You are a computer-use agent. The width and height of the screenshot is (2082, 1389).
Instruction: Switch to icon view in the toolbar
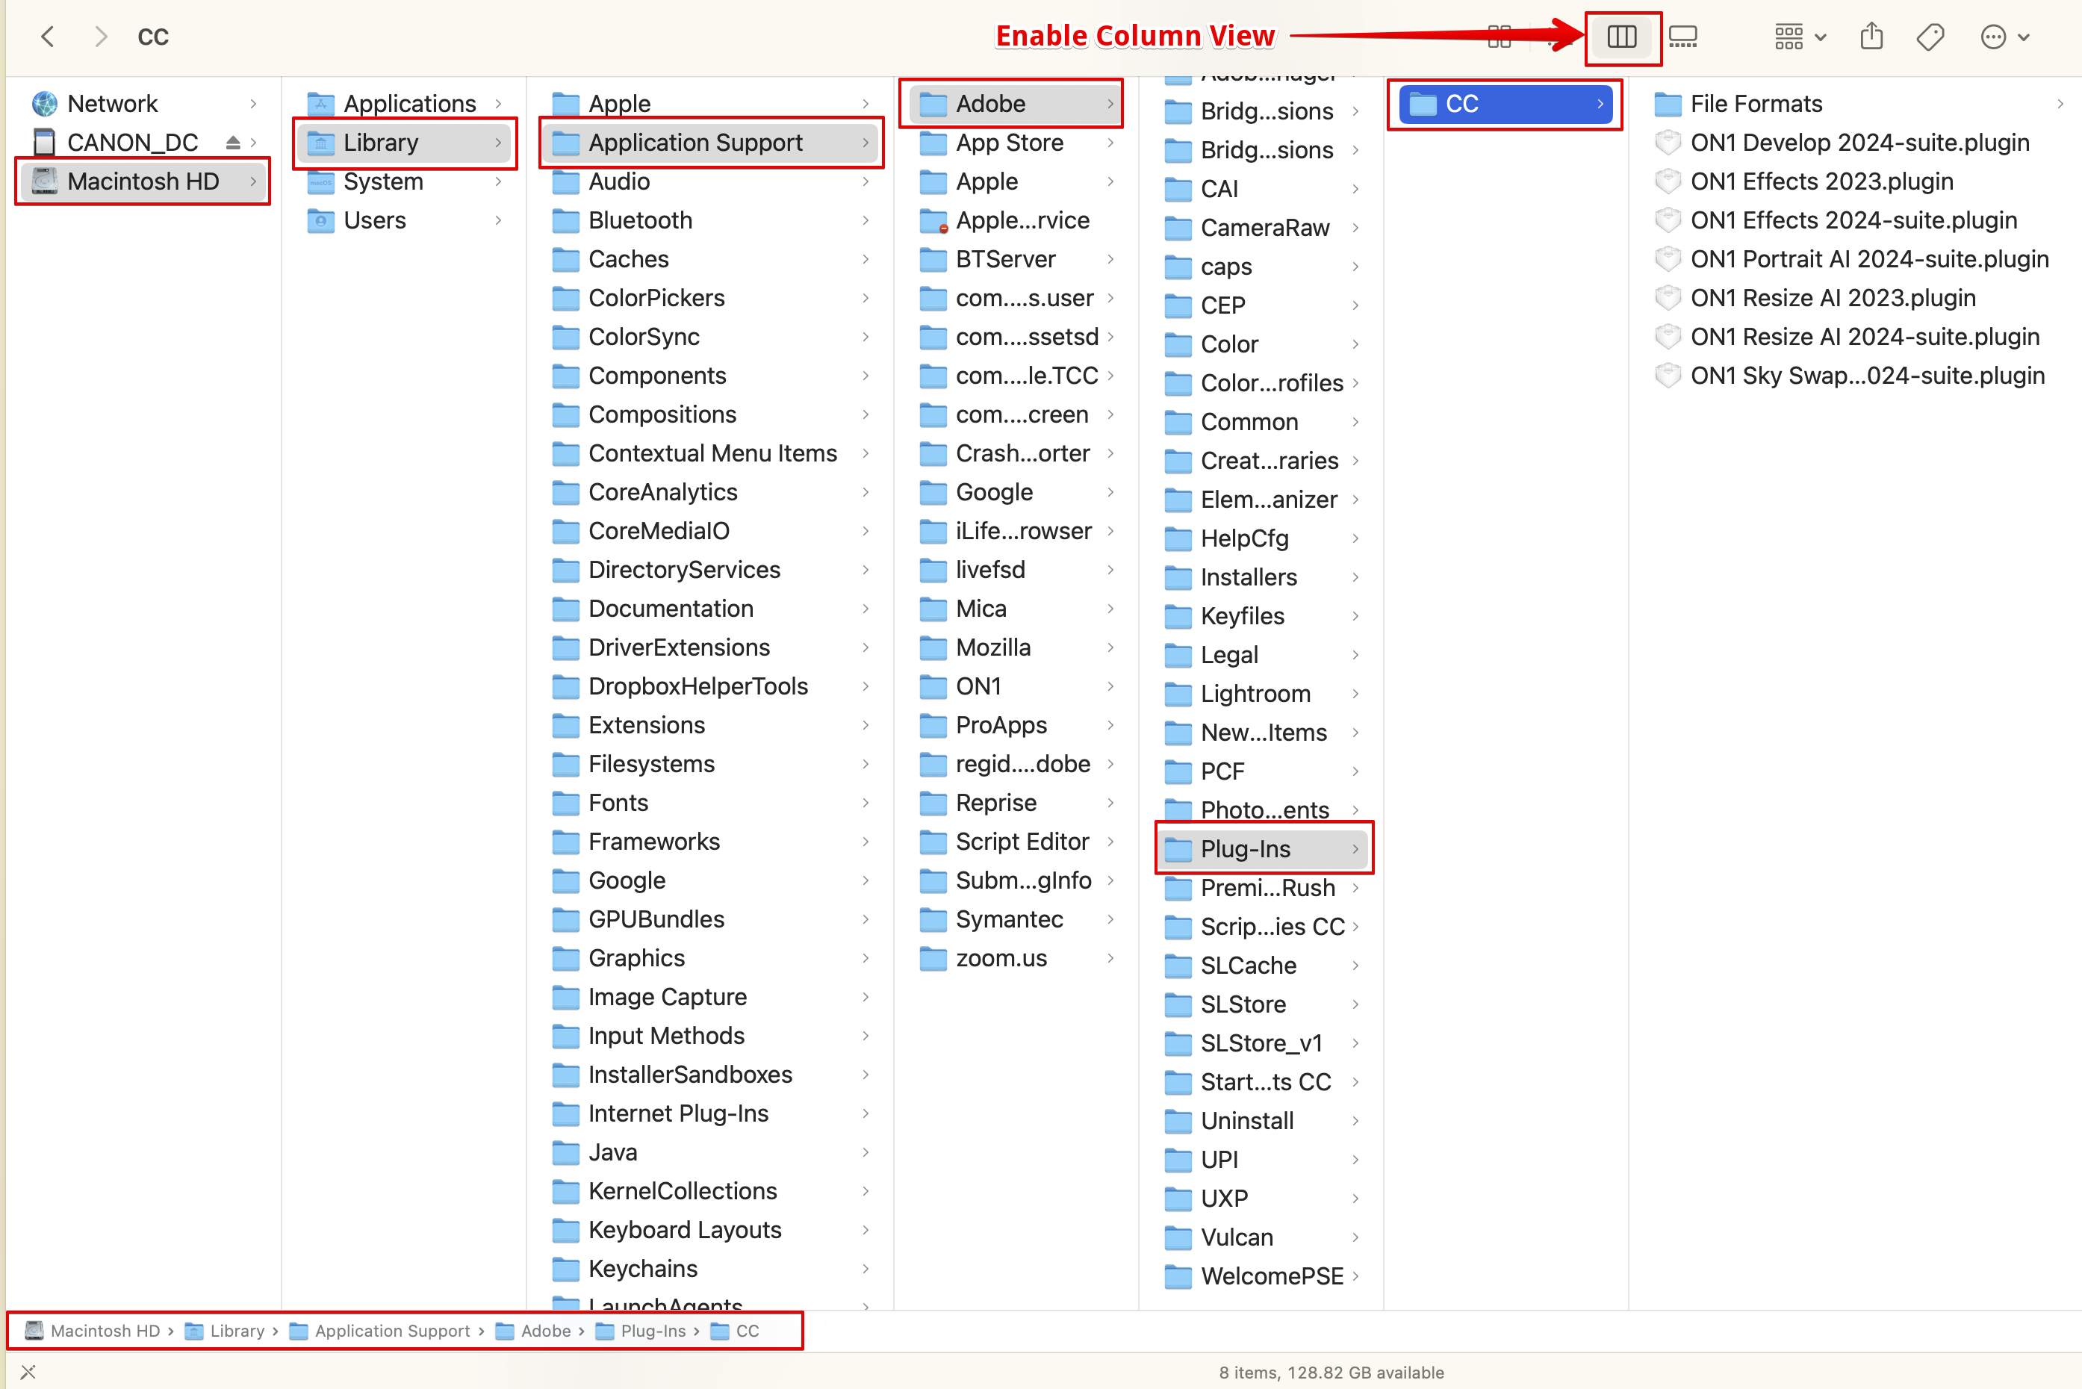click(1500, 37)
